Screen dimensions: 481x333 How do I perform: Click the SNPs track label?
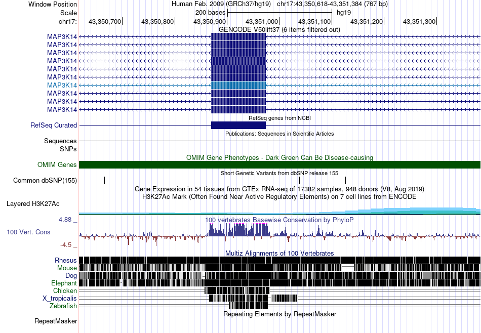click(68, 149)
